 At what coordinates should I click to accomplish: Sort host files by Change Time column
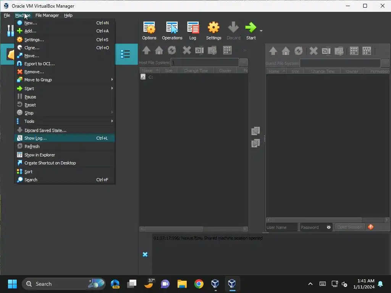point(196,71)
